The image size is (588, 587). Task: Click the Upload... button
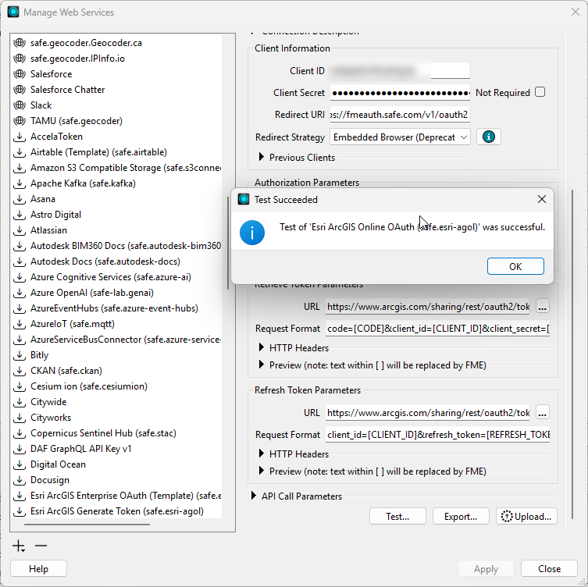pyautogui.click(x=526, y=517)
